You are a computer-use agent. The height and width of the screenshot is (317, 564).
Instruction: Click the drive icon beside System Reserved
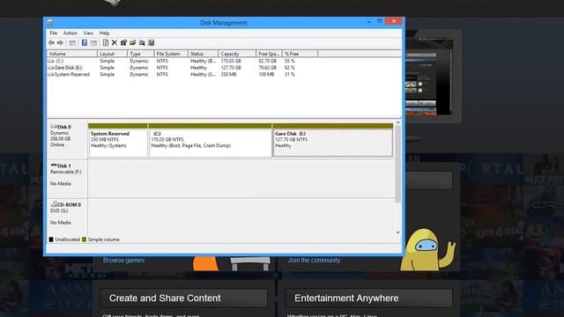click(51, 74)
